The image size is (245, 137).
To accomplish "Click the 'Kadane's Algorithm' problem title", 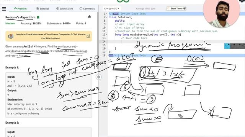I will click(20, 17).
